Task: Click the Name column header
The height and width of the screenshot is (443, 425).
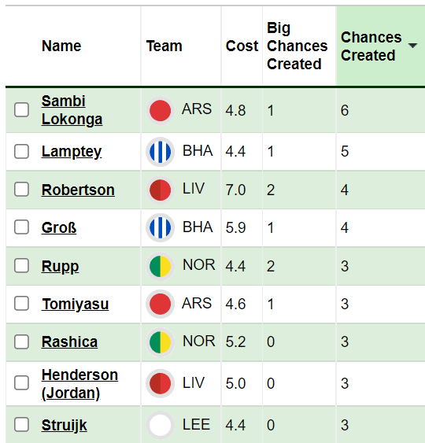Action: pos(61,46)
